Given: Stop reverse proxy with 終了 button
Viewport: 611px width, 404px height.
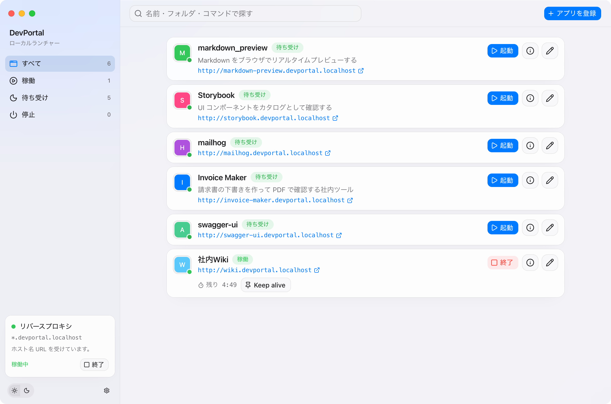Looking at the screenshot, I should point(94,365).
